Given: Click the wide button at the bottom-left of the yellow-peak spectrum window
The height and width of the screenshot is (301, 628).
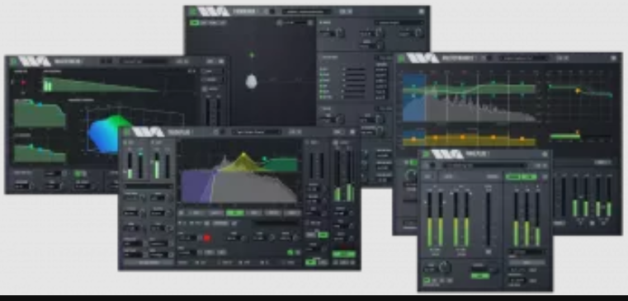Looking at the screenshot, I should tap(149, 263).
